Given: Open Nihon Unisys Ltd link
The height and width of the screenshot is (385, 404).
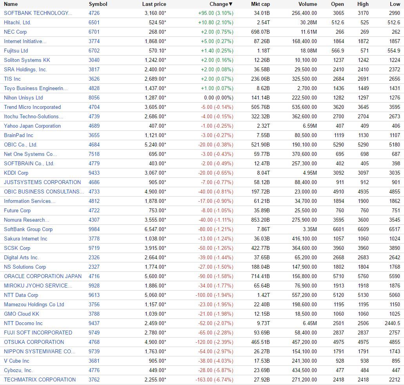Looking at the screenshot, I should pos(24,98).
